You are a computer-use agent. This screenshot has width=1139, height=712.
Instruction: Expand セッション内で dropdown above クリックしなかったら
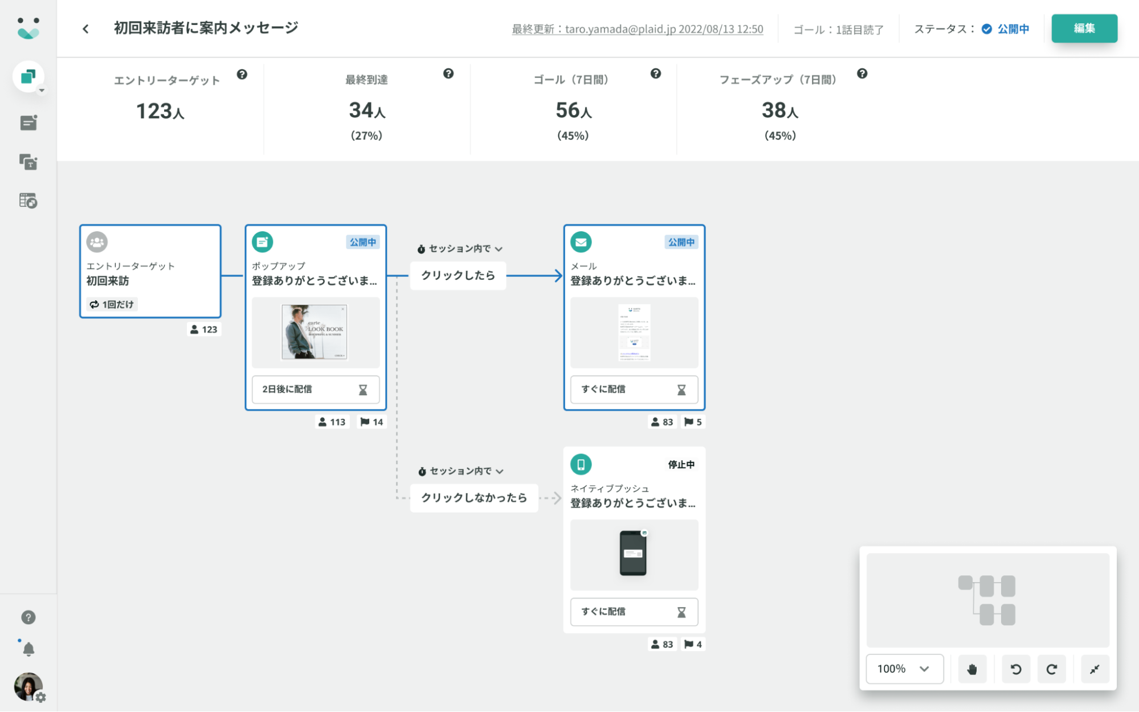(x=462, y=471)
